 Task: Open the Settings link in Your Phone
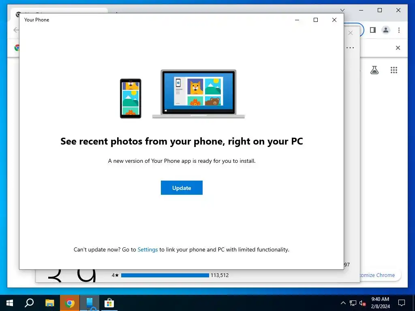pyautogui.click(x=148, y=249)
